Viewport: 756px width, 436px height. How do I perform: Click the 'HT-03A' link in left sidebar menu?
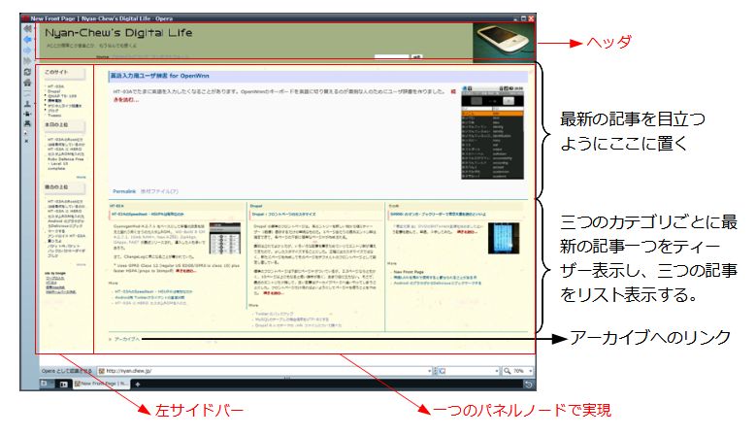(x=55, y=86)
